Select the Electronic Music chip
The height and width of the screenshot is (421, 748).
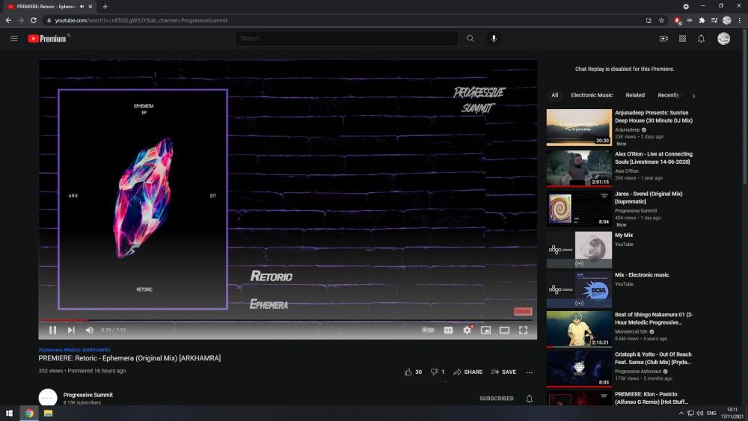(x=592, y=96)
